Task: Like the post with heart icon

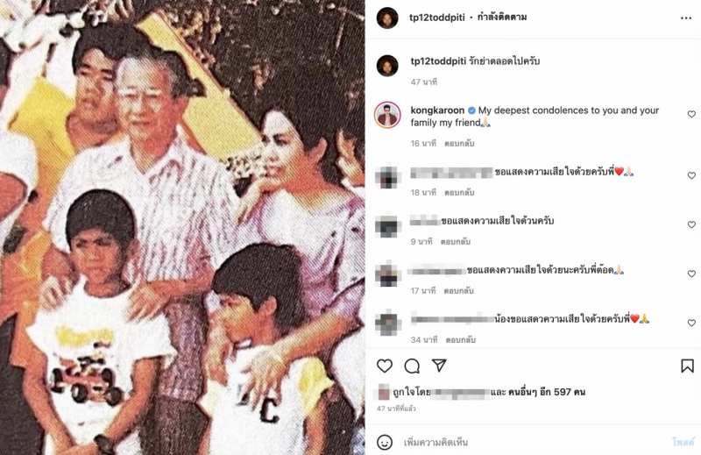Action: 385,366
